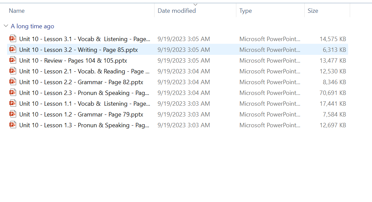Click PowerPoint icon of Lesson 2.1 Vocab & Reading

tap(13, 71)
